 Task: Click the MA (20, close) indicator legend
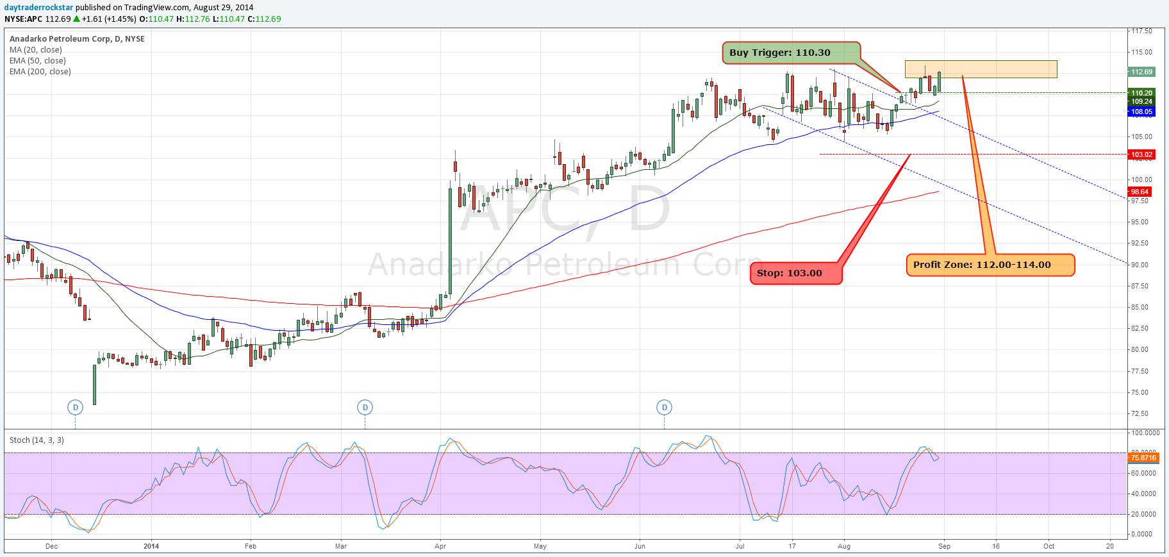coord(36,50)
